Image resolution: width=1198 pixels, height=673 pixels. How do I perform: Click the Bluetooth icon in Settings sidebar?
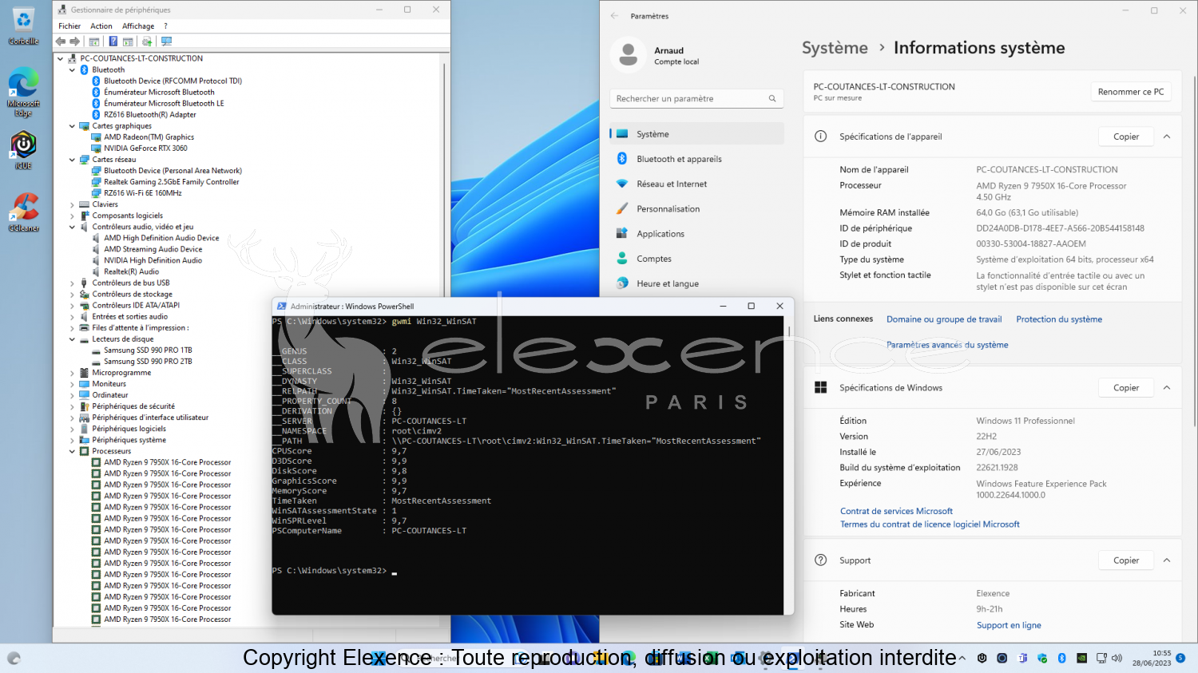(622, 159)
